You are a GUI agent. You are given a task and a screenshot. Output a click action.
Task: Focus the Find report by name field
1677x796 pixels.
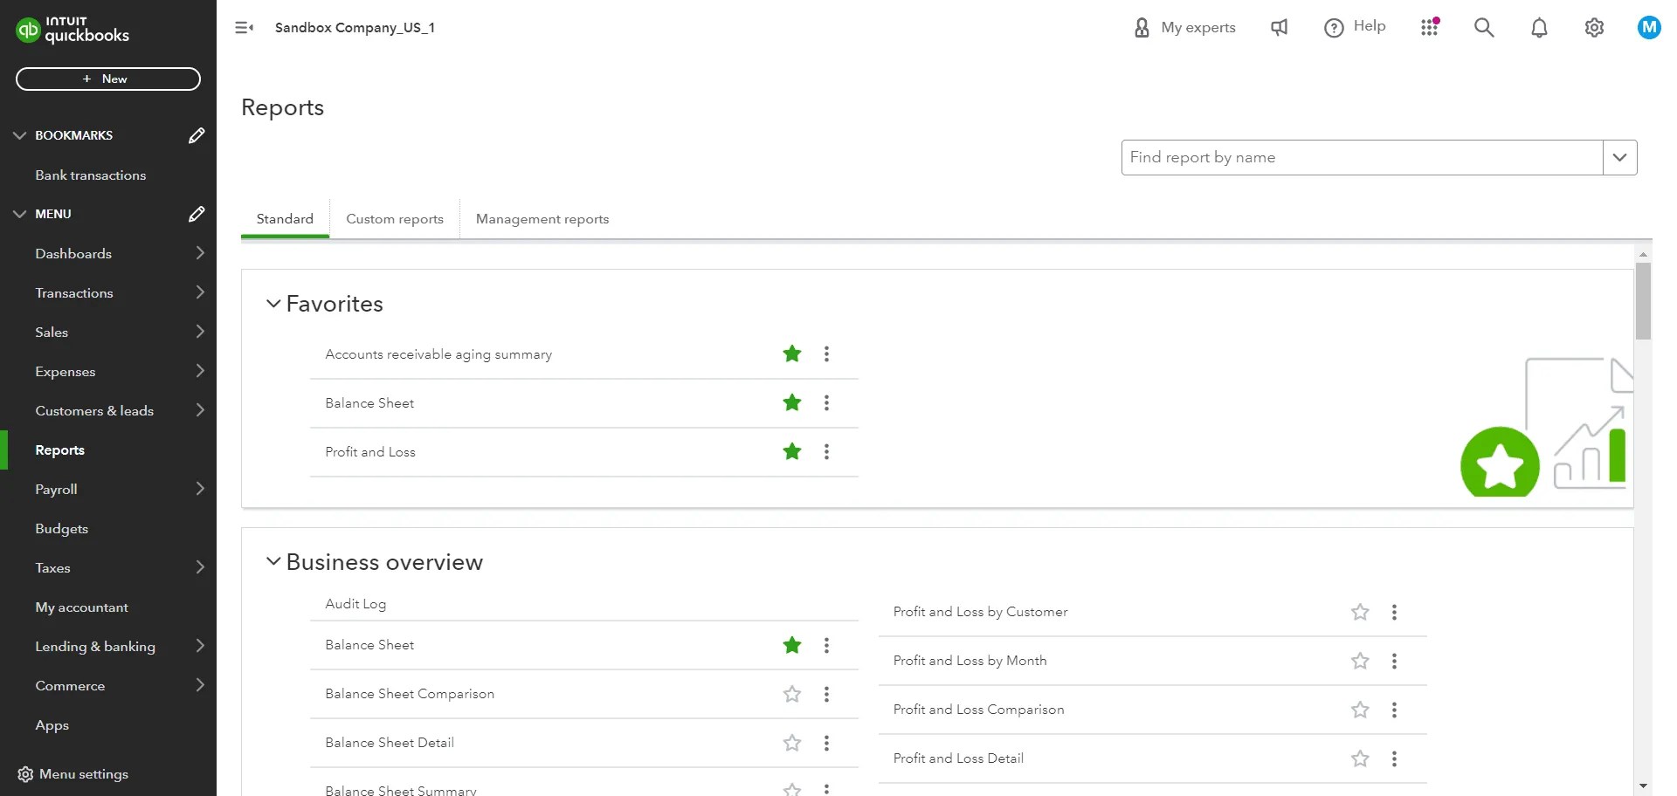click(1362, 158)
